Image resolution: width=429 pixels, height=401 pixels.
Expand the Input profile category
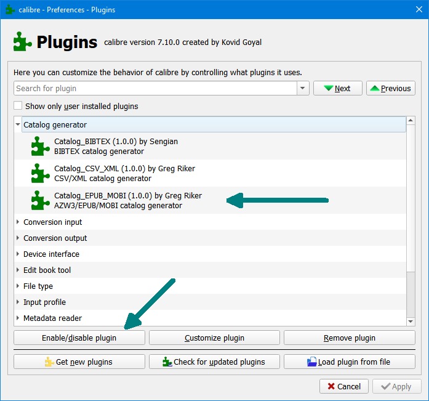coord(18,302)
